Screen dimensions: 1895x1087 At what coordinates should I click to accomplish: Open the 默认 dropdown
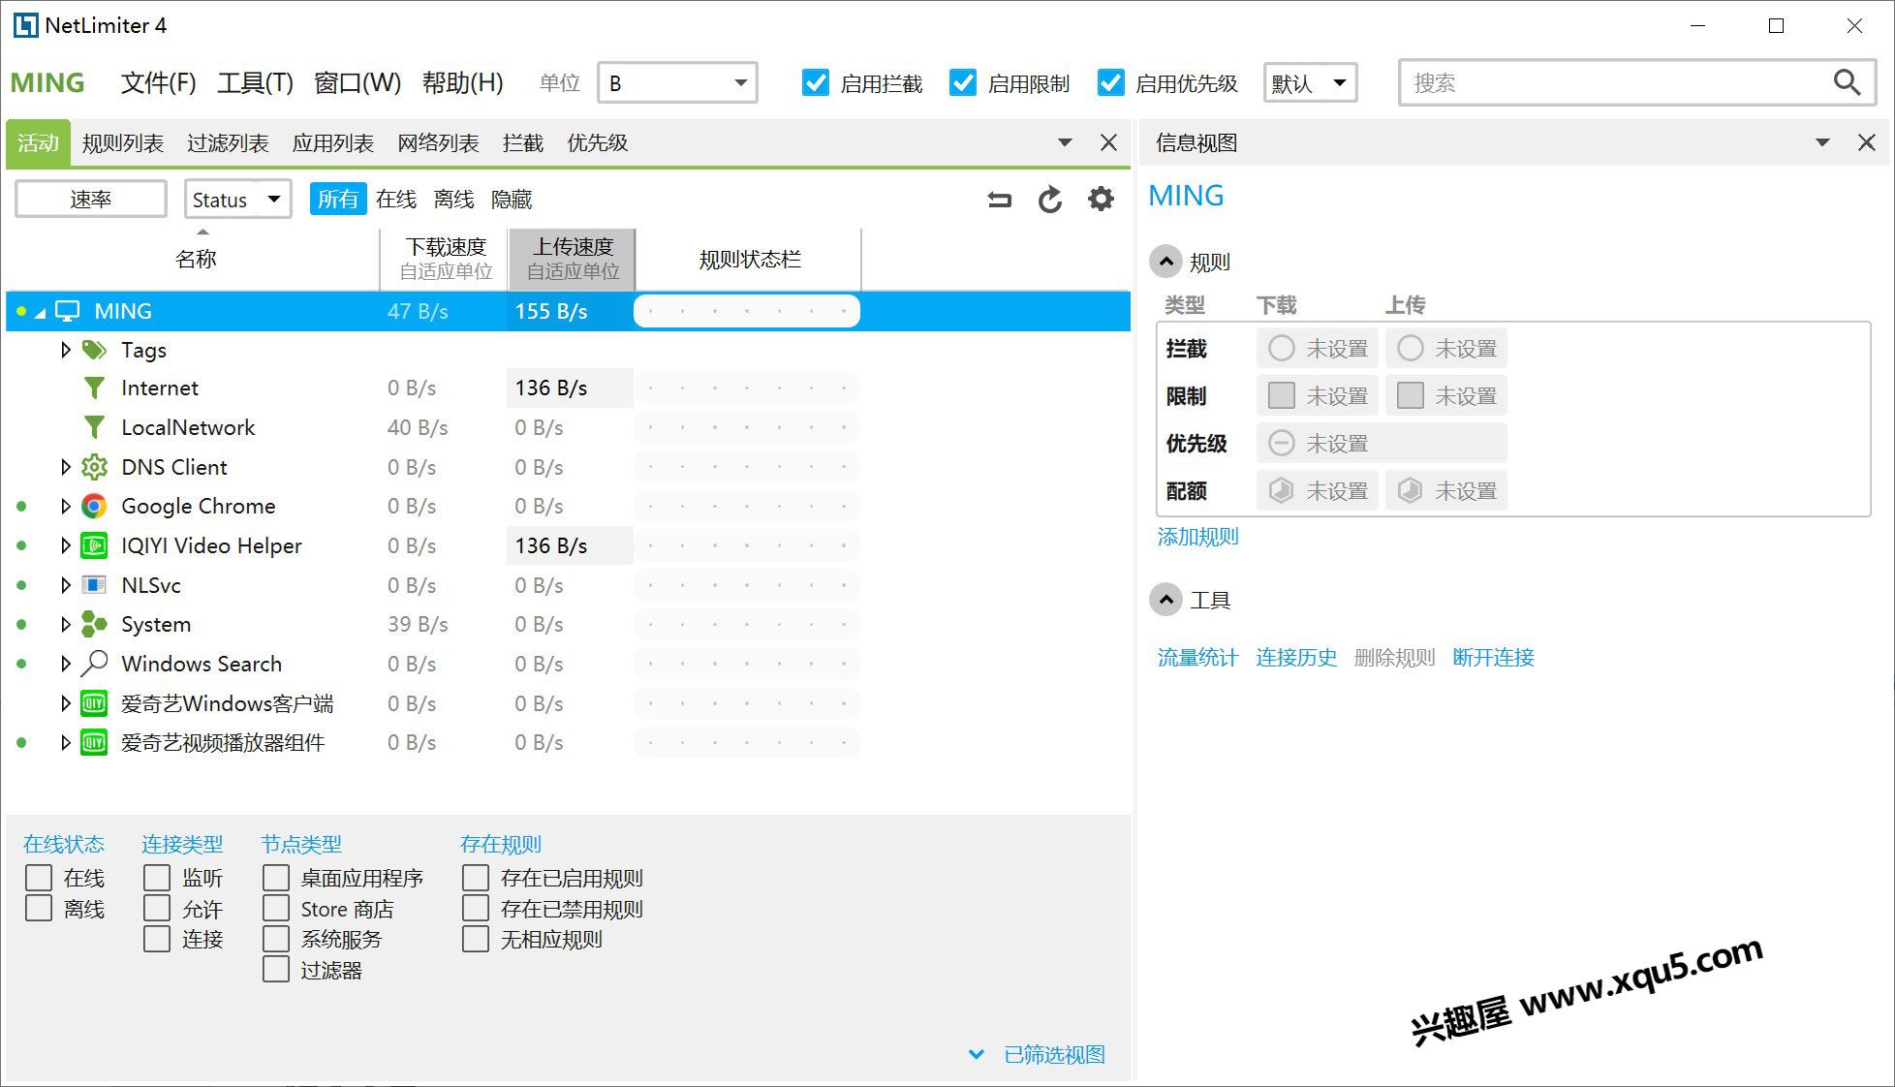1310,83
